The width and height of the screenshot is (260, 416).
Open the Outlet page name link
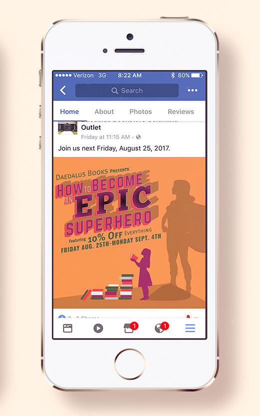point(91,127)
